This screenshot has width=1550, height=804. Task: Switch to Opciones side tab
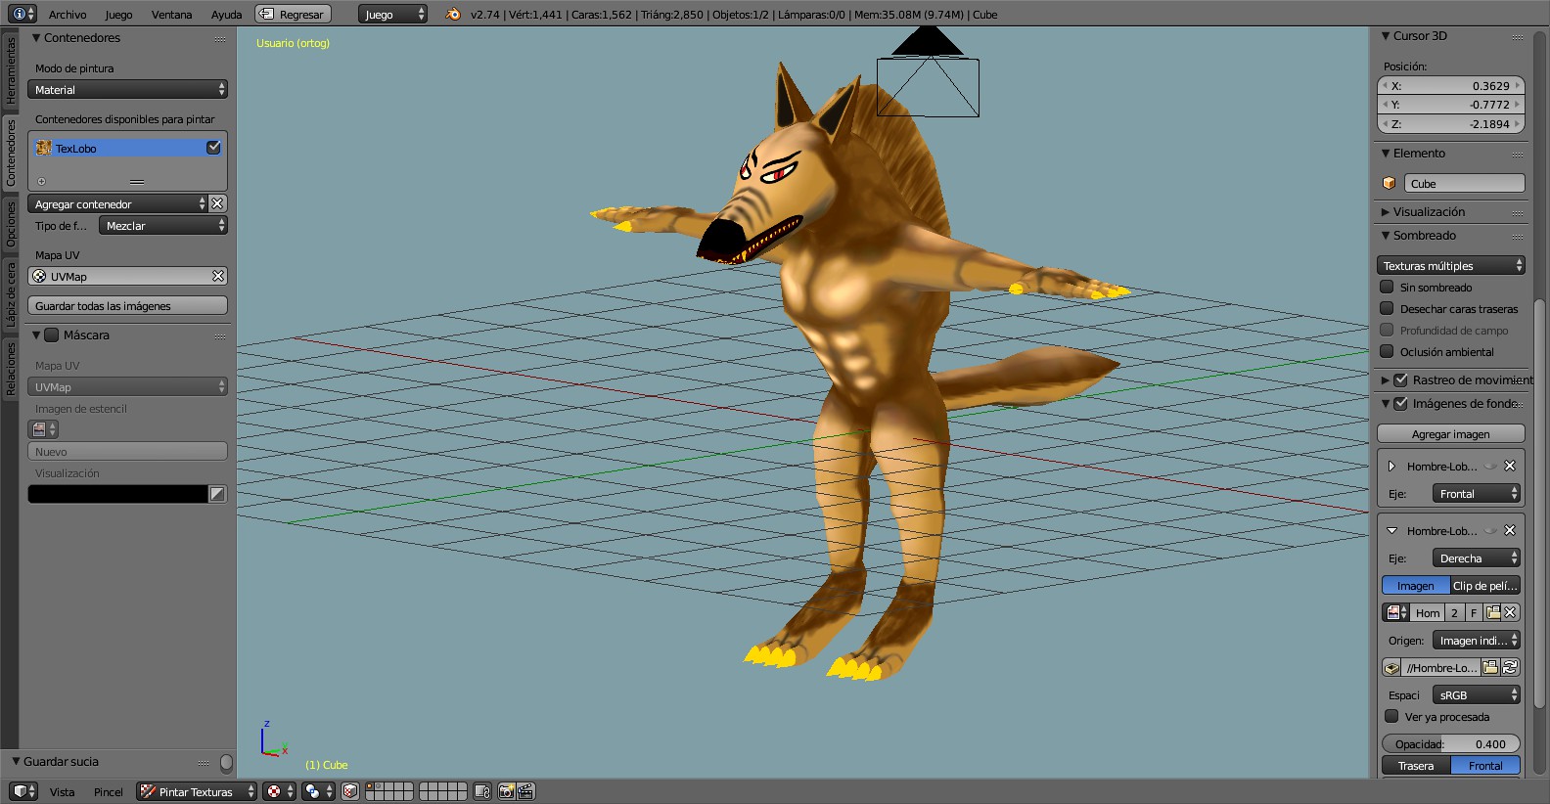[x=10, y=223]
